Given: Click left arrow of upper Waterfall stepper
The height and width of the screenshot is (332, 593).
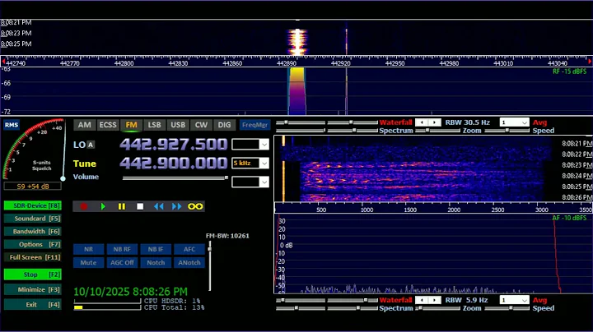Looking at the screenshot, I should point(422,122).
